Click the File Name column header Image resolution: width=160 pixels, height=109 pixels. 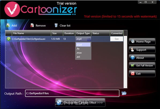point(31,33)
